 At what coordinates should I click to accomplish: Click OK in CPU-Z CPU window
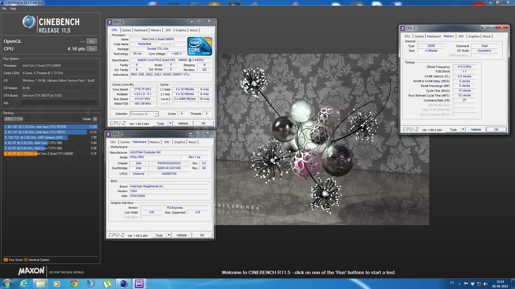coord(204,124)
